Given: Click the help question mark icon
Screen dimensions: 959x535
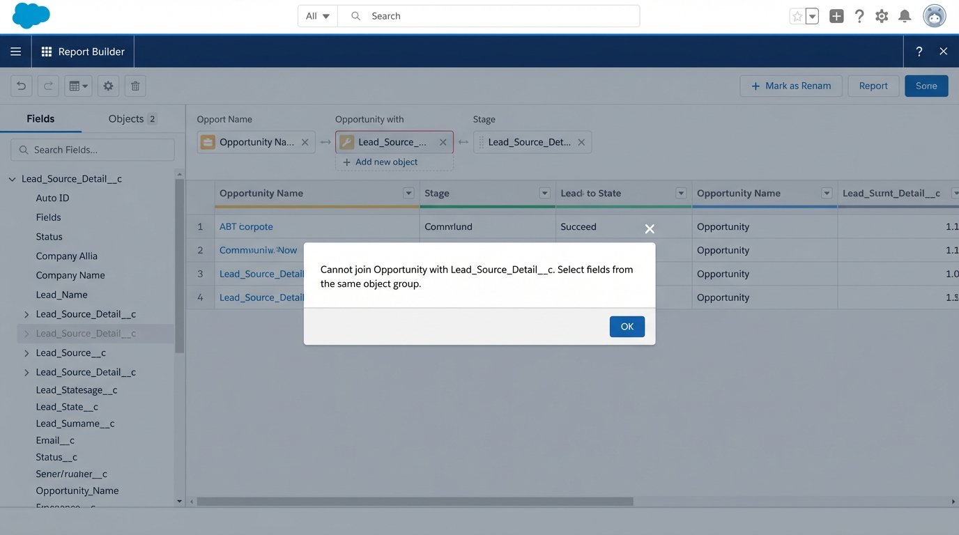Looking at the screenshot, I should point(859,15).
